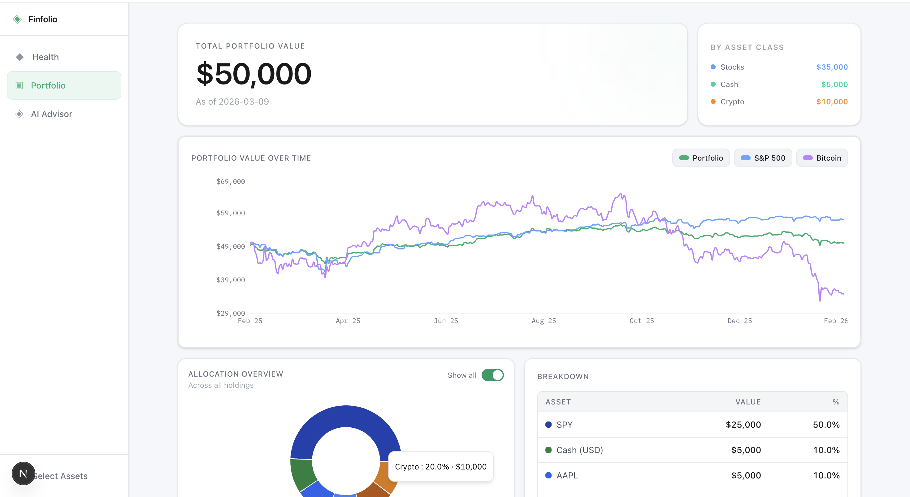The height and width of the screenshot is (497, 910).
Task: Open AI Advisor via its diamond icon
Action: (x=19, y=114)
